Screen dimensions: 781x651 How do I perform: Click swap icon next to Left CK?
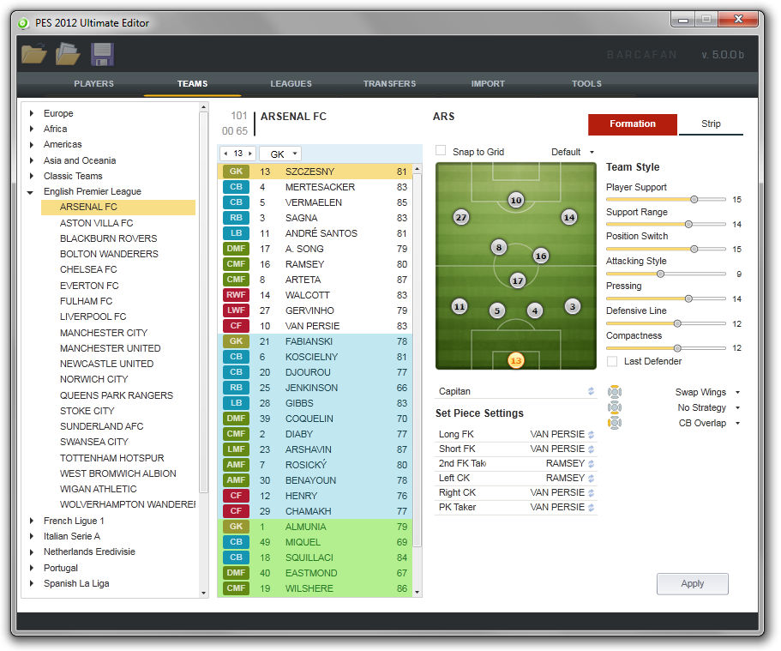point(591,479)
